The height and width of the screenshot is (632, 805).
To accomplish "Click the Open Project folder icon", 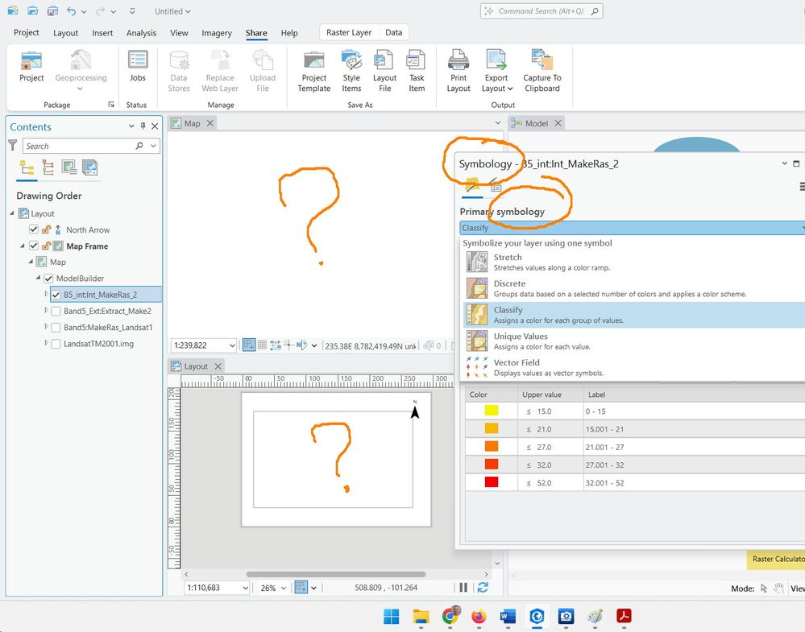I will pos(32,10).
